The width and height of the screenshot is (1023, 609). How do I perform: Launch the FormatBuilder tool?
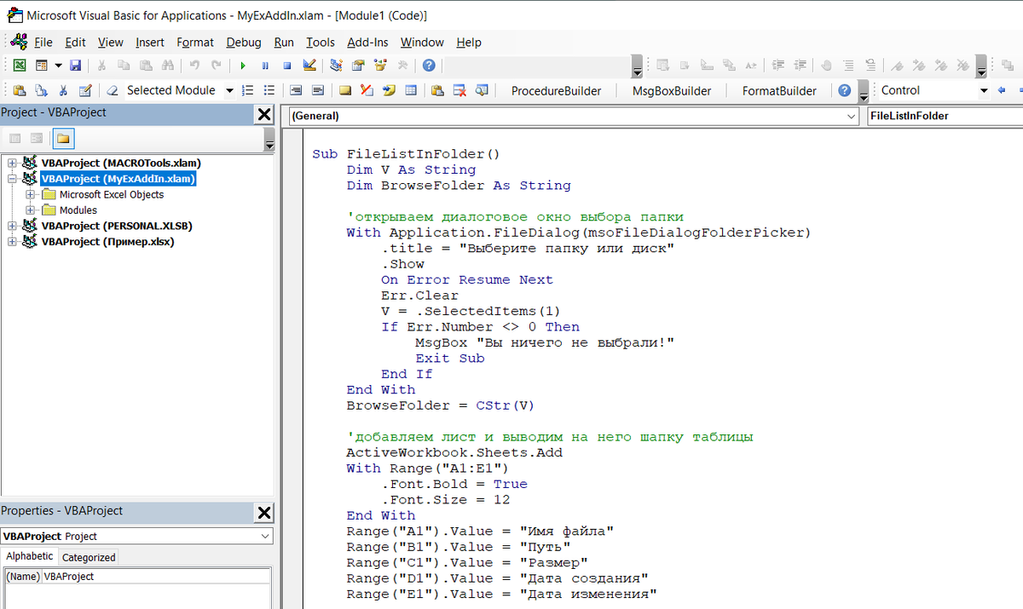(x=779, y=90)
